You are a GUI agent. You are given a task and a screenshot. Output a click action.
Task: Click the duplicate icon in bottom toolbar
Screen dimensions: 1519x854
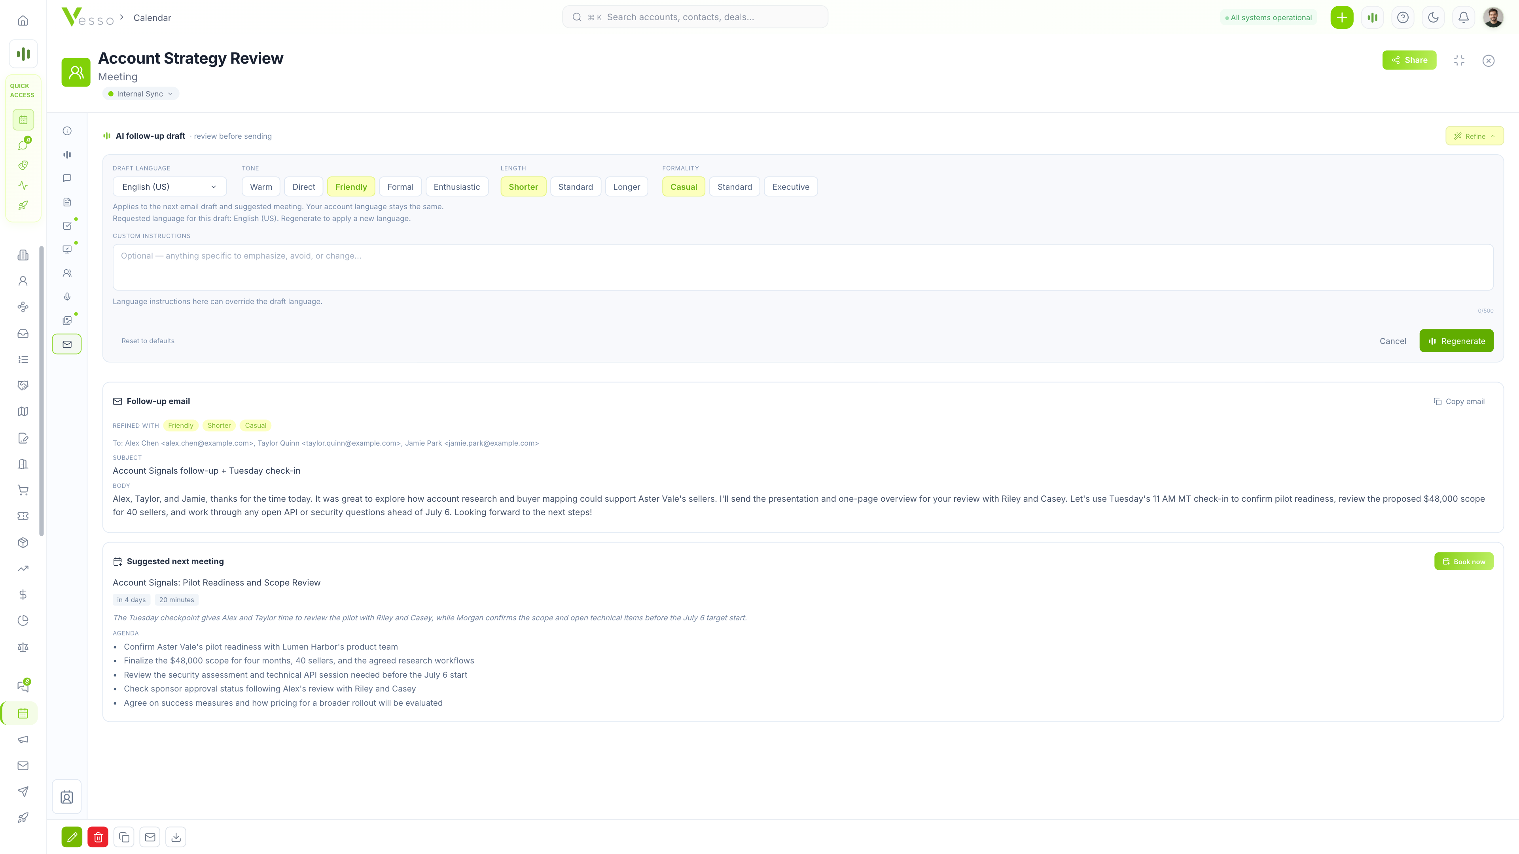click(x=124, y=837)
